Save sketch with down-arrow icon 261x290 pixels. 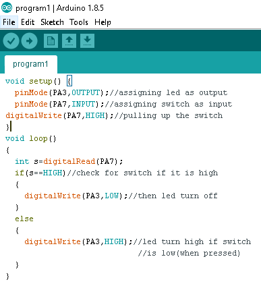[87, 40]
